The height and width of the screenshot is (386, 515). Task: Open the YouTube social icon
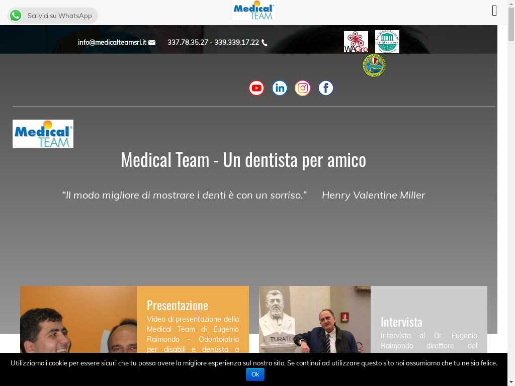click(x=256, y=88)
